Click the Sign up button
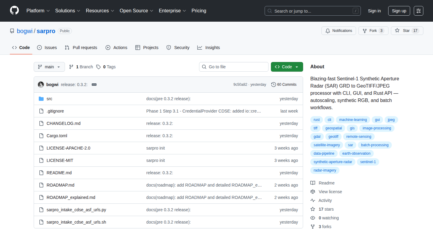The height and width of the screenshot is (229, 433). (x=399, y=11)
